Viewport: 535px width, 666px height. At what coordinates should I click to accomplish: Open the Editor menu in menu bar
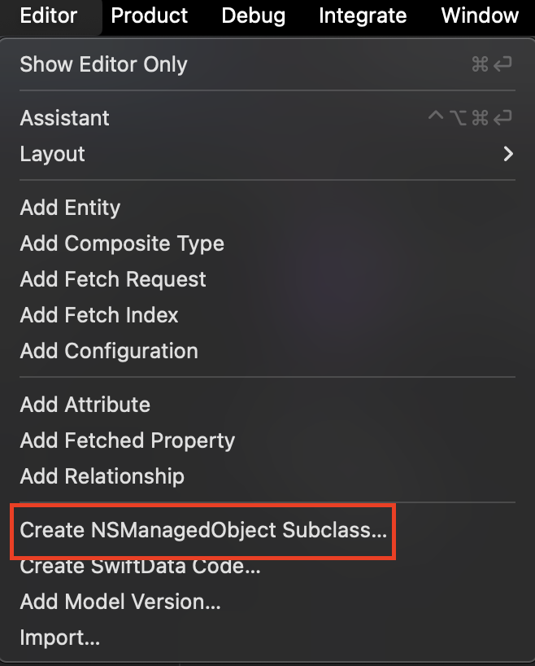point(49,15)
